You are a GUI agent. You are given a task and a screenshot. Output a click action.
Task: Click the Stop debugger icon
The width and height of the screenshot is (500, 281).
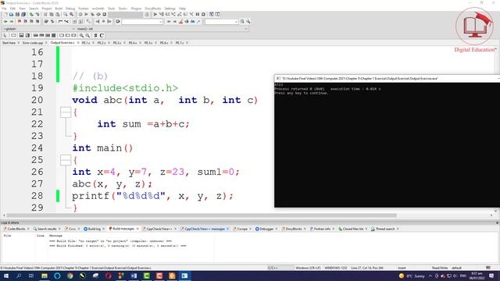(x=203, y=14)
